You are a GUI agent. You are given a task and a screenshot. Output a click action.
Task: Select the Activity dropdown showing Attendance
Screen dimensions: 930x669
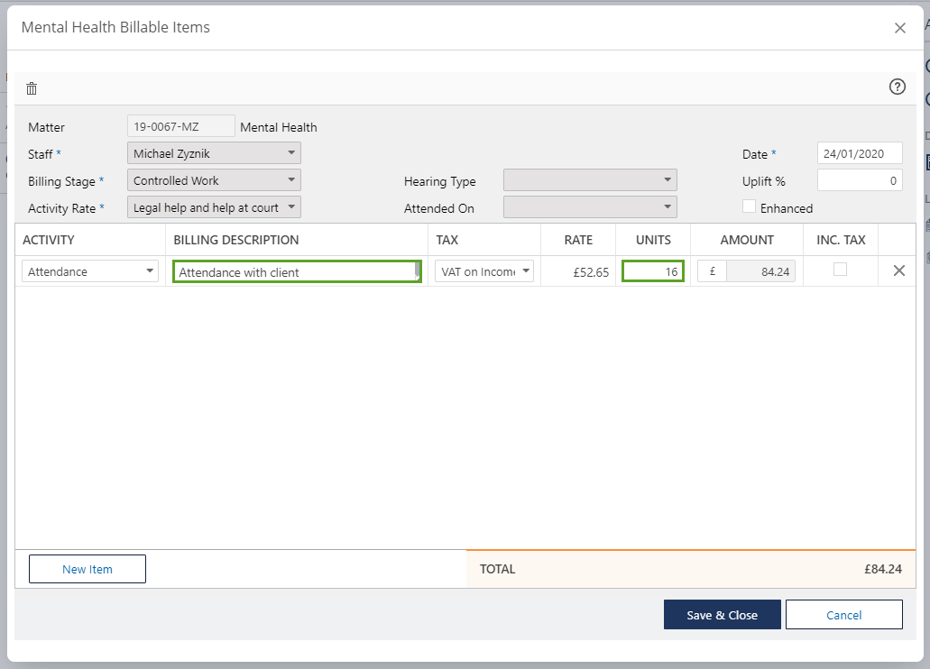click(90, 271)
